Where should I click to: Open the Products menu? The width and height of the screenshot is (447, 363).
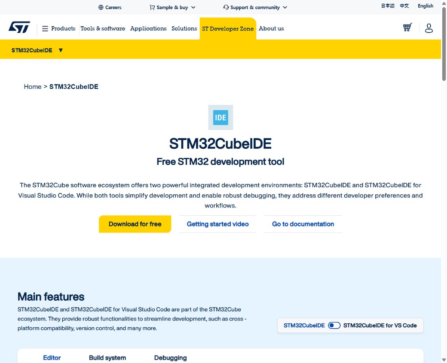tap(63, 29)
